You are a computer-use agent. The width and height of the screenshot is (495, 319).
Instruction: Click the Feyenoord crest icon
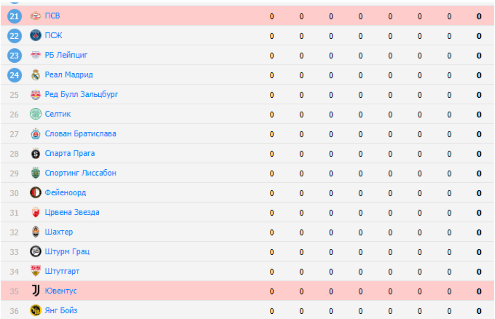coord(36,193)
